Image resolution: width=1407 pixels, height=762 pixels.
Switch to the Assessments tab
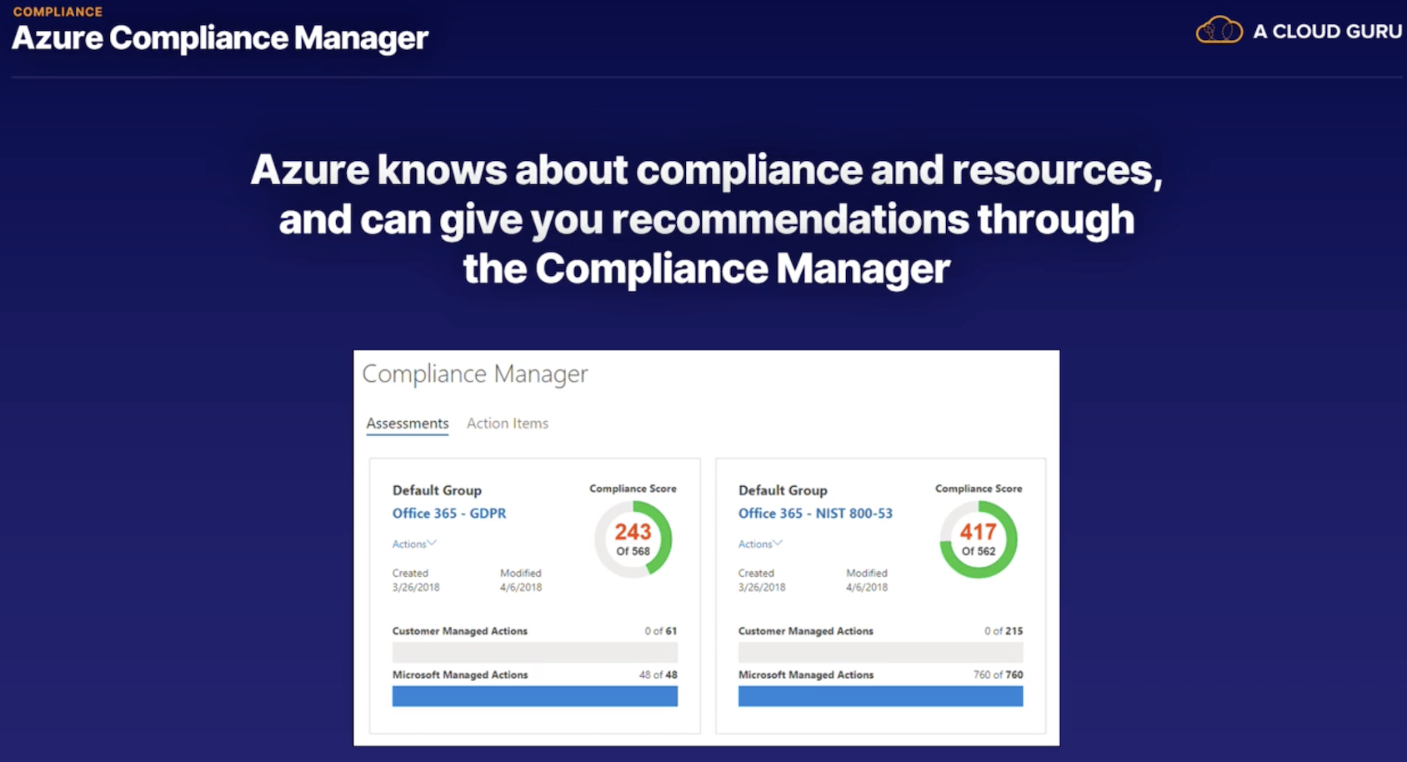point(407,424)
